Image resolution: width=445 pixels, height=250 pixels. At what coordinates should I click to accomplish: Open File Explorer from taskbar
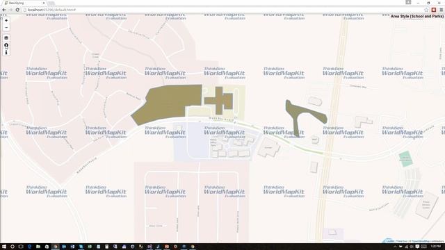[38, 247]
